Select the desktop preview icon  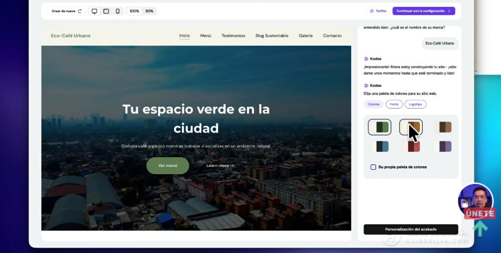pyautogui.click(x=94, y=11)
